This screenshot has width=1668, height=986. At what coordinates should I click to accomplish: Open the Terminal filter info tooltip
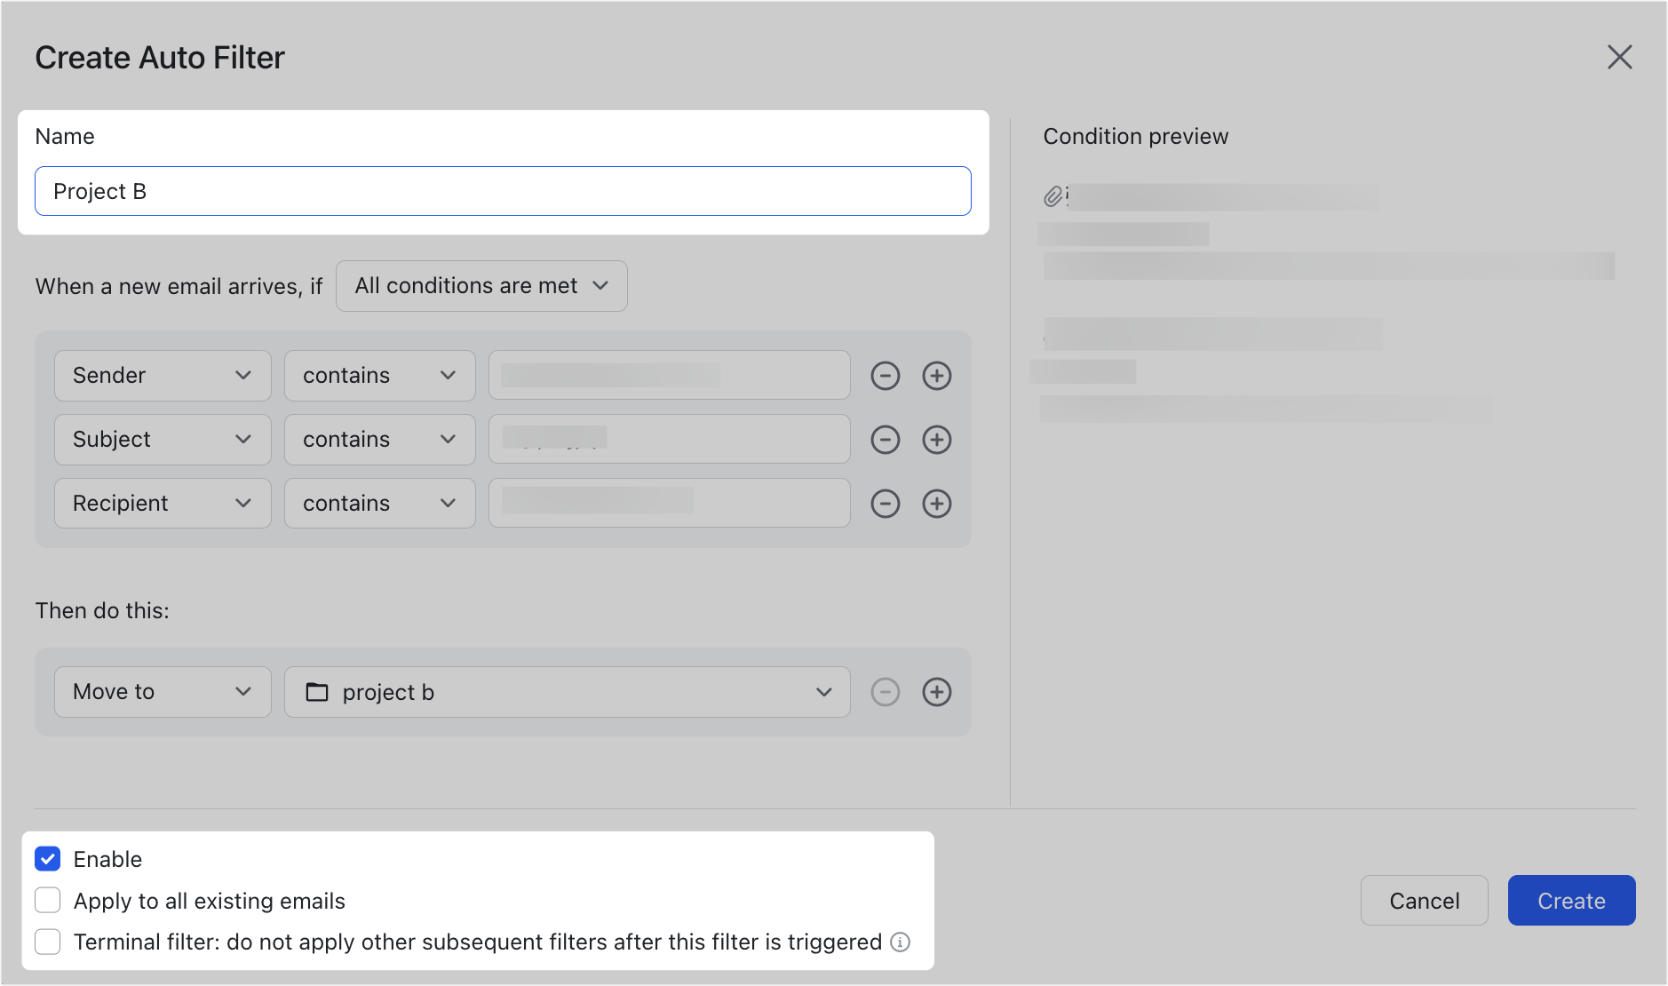tap(900, 942)
